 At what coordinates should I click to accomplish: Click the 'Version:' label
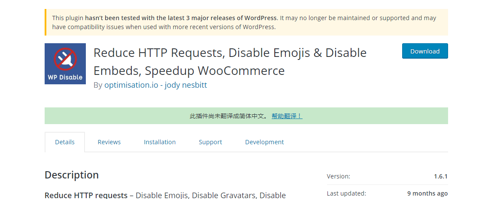[339, 176]
